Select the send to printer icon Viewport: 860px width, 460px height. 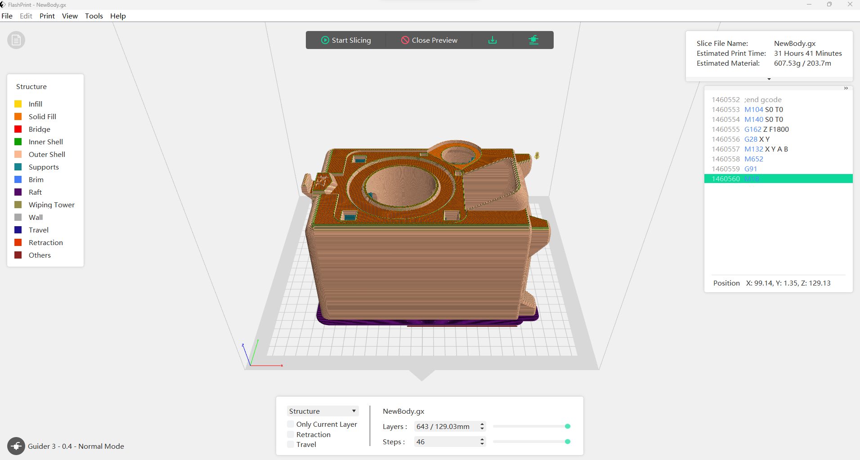pyautogui.click(x=534, y=40)
